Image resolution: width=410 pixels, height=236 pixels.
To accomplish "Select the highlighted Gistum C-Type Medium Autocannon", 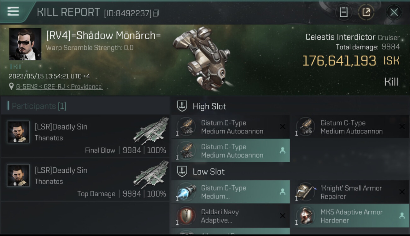I will point(231,151).
